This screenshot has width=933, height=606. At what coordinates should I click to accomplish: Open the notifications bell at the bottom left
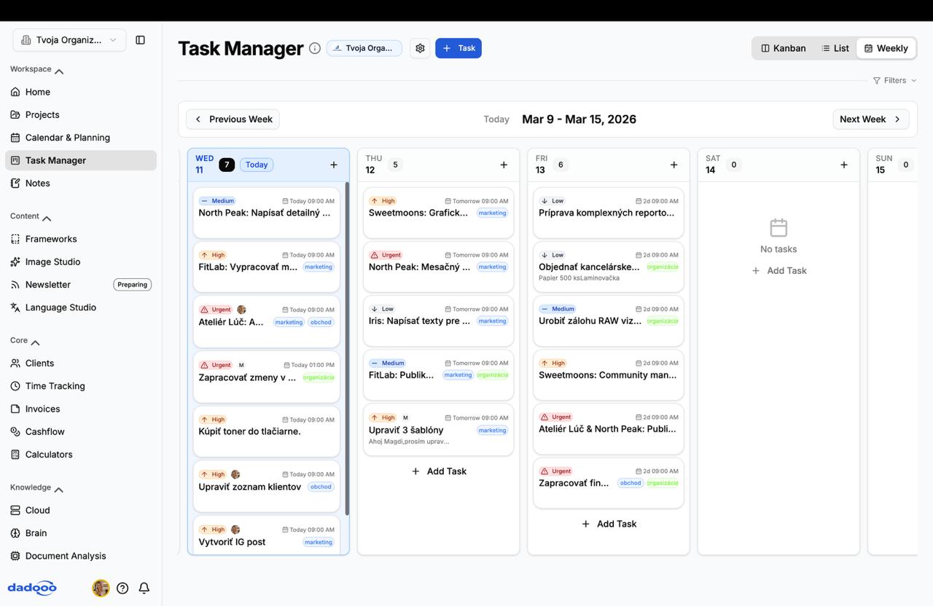click(144, 588)
